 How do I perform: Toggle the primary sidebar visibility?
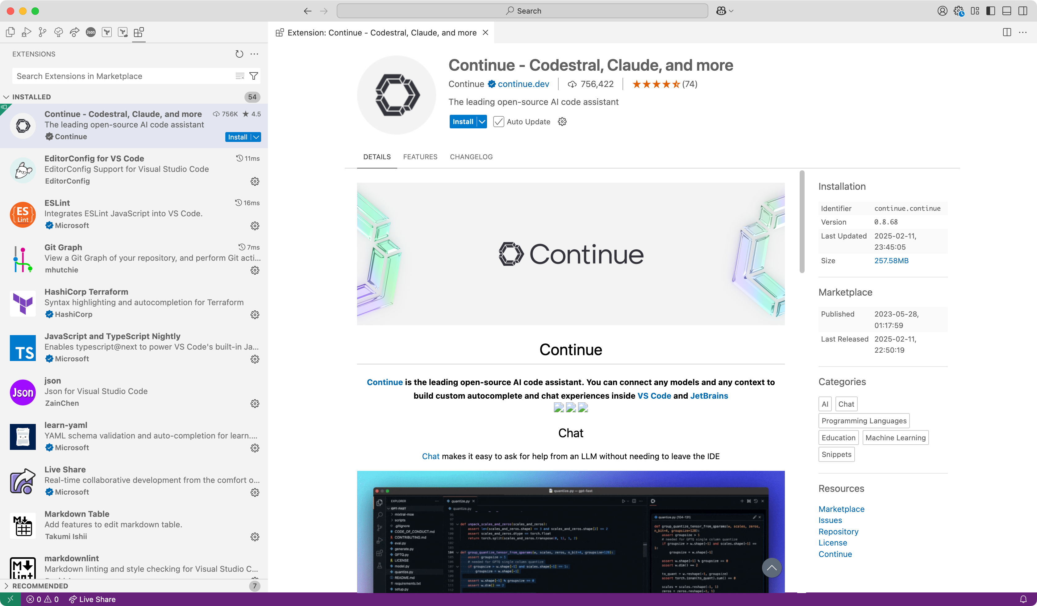991,11
